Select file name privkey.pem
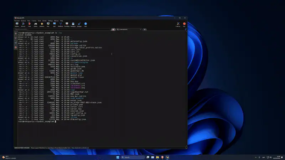Image resolution: width=285 pixels, height=160 pixels. (77, 105)
